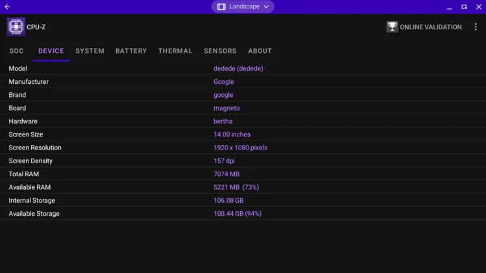The width and height of the screenshot is (486, 273).
Task: Click the Available Storage label
Action: click(x=34, y=214)
